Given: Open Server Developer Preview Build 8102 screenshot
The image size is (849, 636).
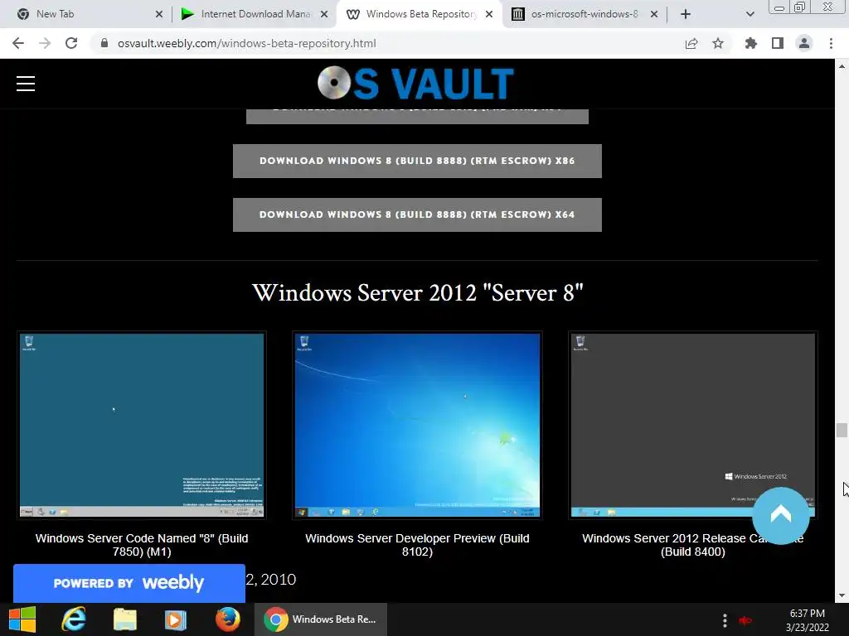Looking at the screenshot, I should pos(418,425).
